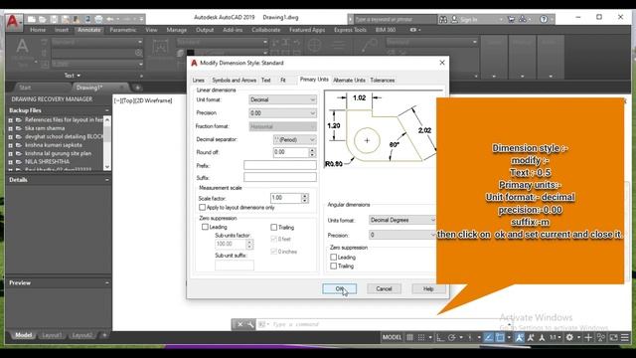Switch to the Alternate Units tab
The image size is (636, 358).
349,81
